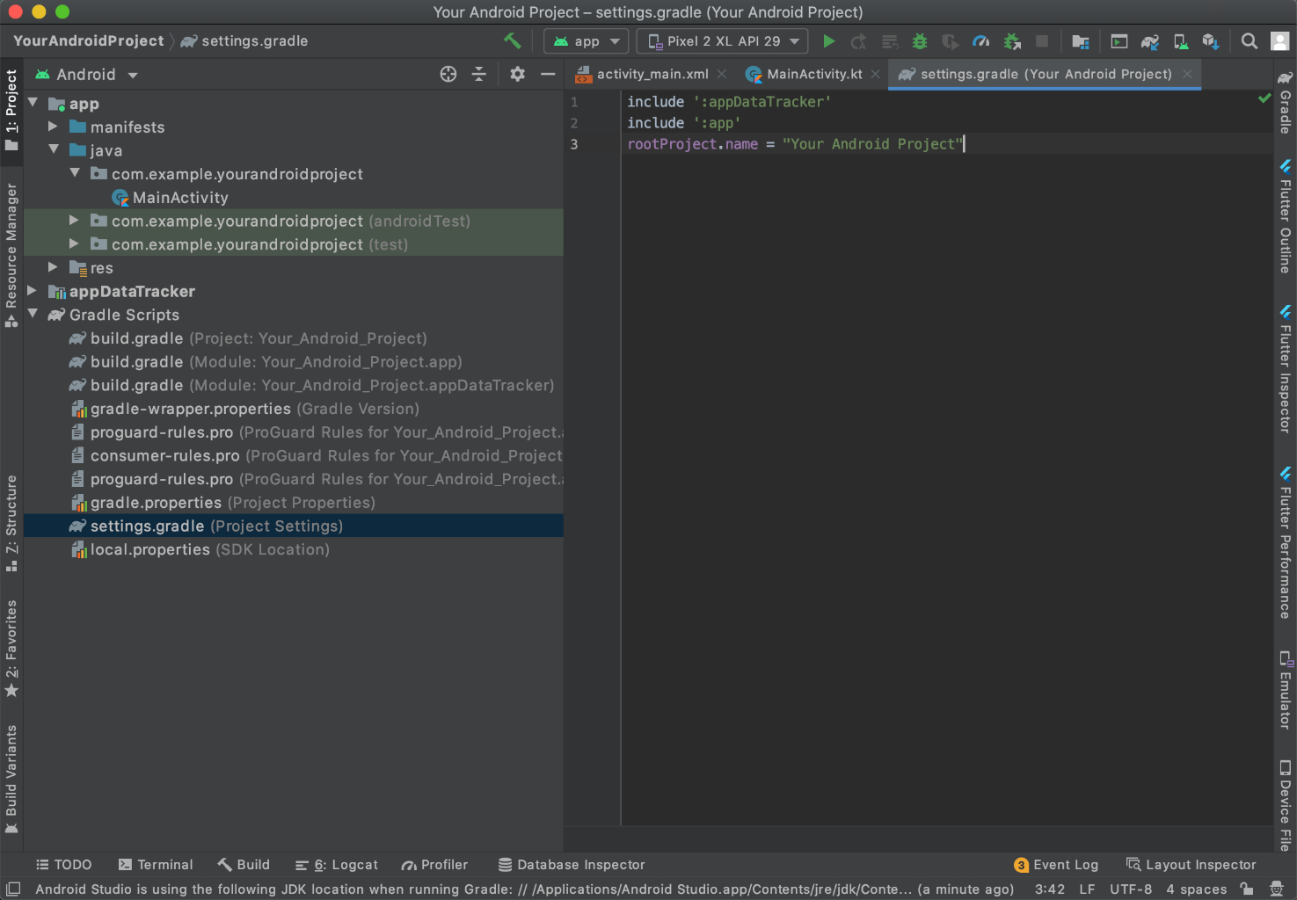Click the Run with Coverage icon
Screen dimensions: 1297x900
(950, 41)
